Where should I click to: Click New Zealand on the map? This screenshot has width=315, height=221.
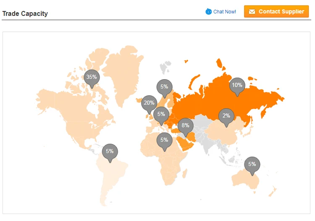coord(273,192)
